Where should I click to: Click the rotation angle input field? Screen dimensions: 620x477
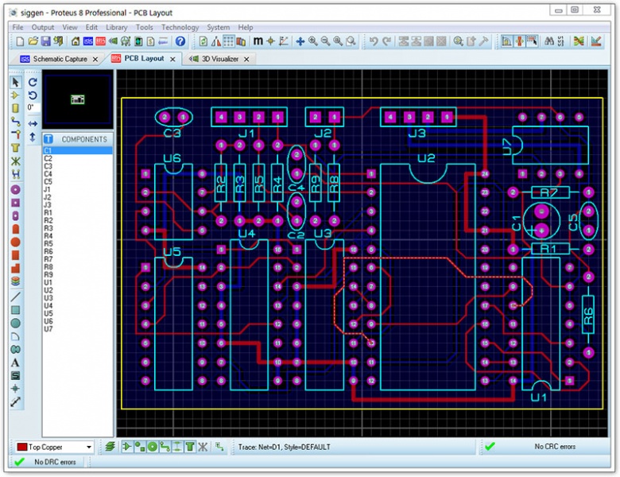tap(32, 107)
